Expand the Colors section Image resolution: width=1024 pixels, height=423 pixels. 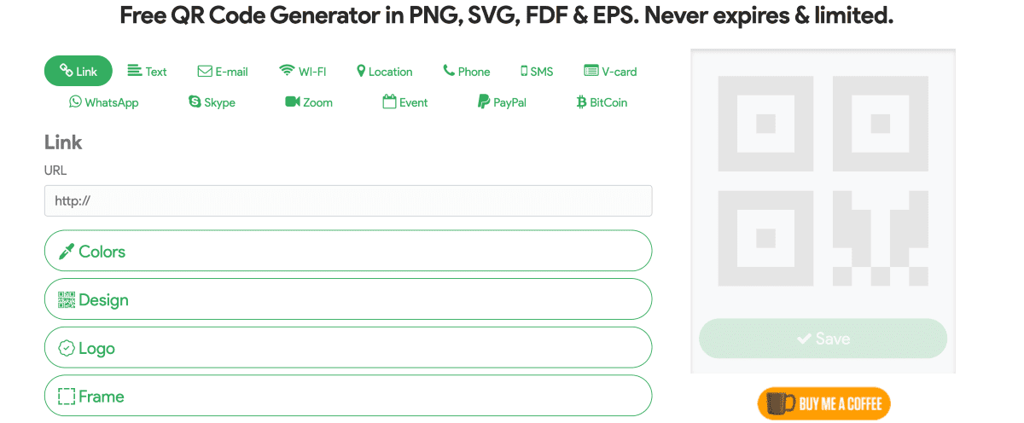(x=348, y=251)
